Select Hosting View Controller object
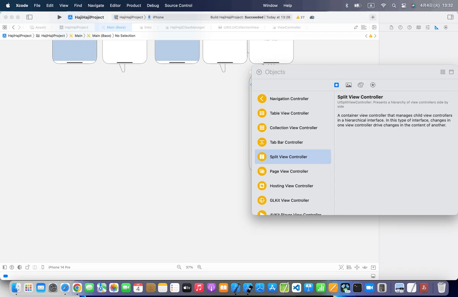This screenshot has height=297, width=458. pyautogui.click(x=293, y=186)
